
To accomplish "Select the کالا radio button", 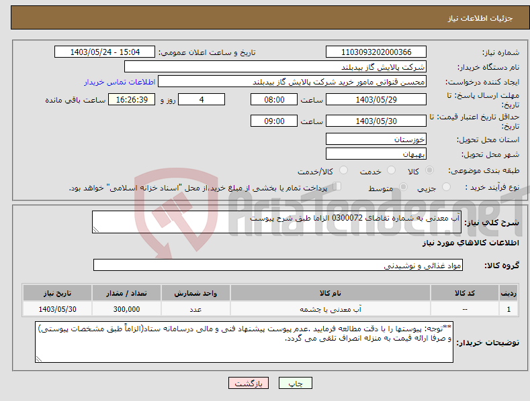I will click(429, 170).
